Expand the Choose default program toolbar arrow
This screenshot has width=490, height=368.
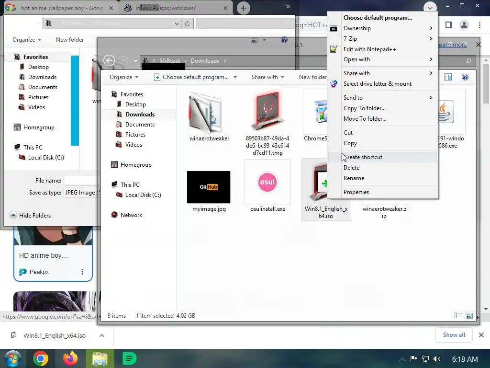tap(235, 77)
